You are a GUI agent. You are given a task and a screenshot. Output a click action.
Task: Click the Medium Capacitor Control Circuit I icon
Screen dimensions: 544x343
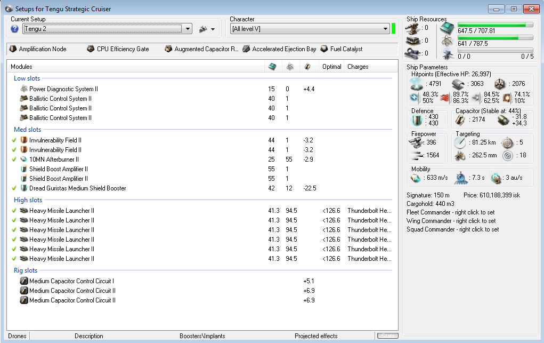(x=24, y=281)
